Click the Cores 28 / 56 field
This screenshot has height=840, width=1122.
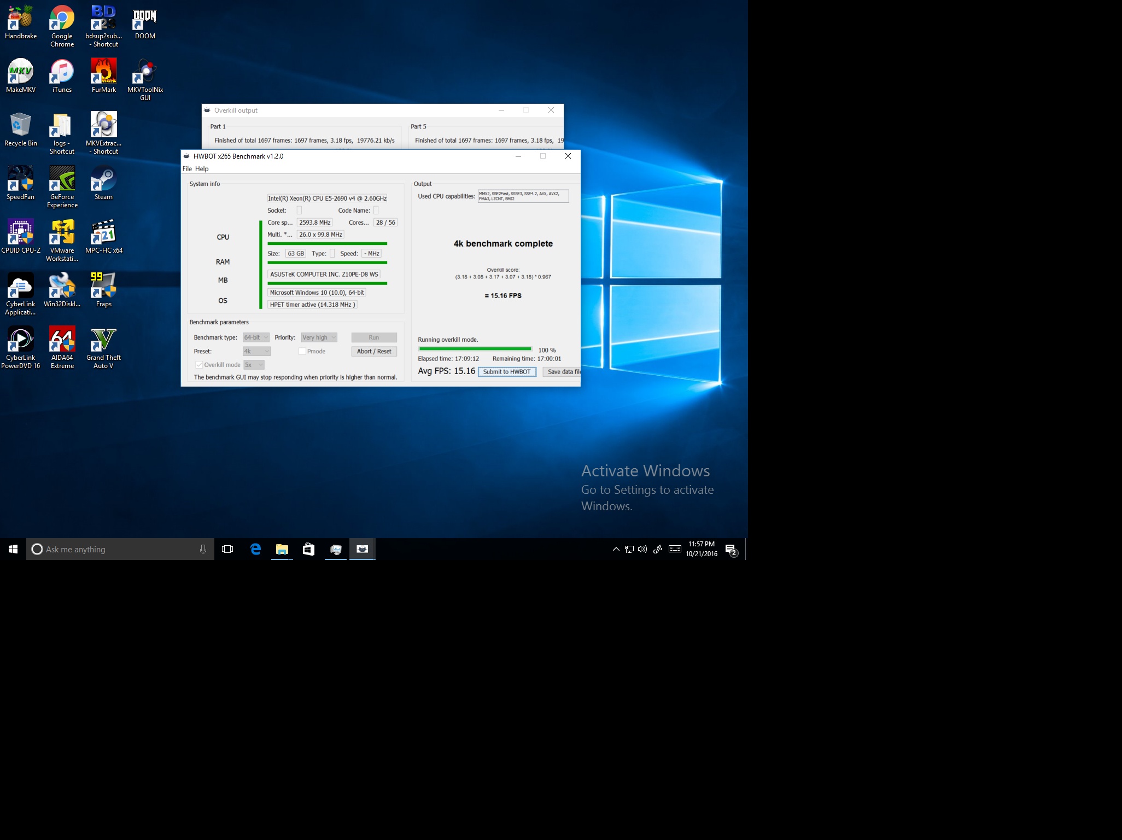pyautogui.click(x=385, y=223)
